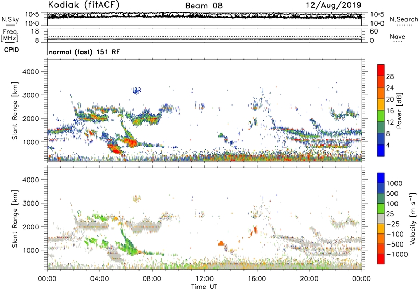Select the 'Beam 08' header label
Screen dimensions: 418x290
coord(204,6)
